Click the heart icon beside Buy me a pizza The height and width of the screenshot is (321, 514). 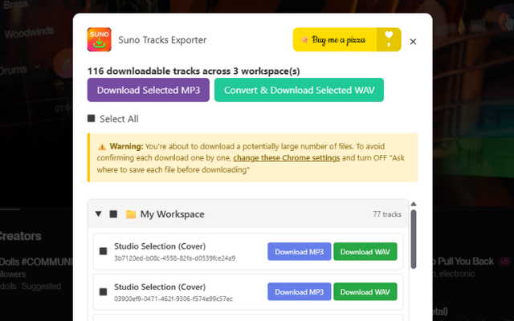click(x=389, y=39)
